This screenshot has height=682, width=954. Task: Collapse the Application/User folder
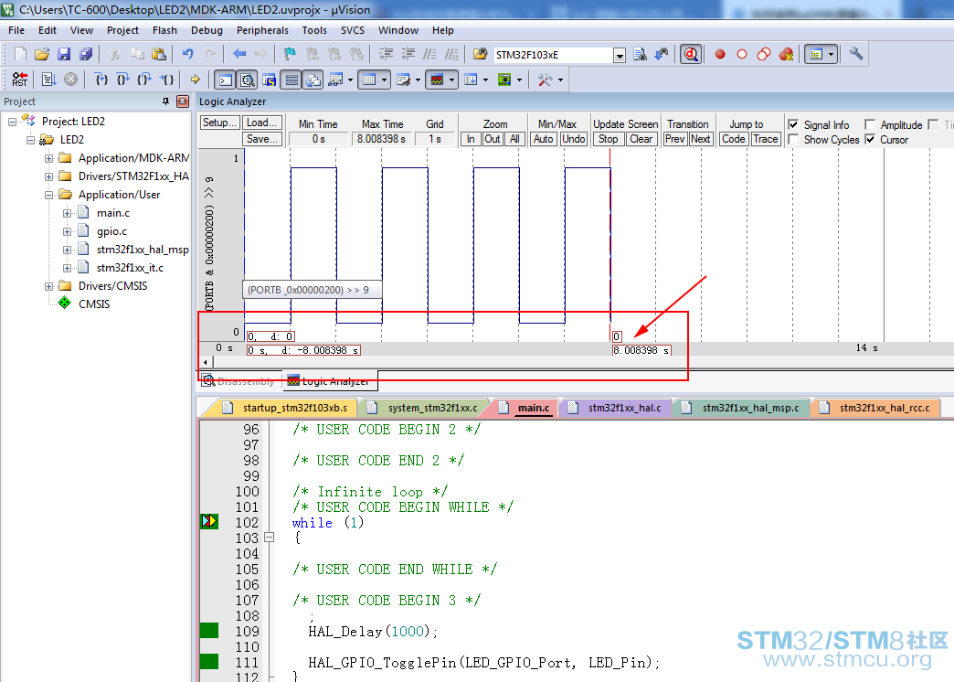click(48, 195)
